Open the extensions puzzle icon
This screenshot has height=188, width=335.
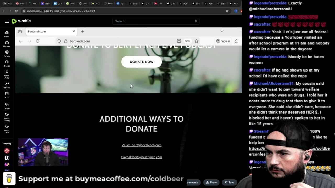click(x=237, y=41)
